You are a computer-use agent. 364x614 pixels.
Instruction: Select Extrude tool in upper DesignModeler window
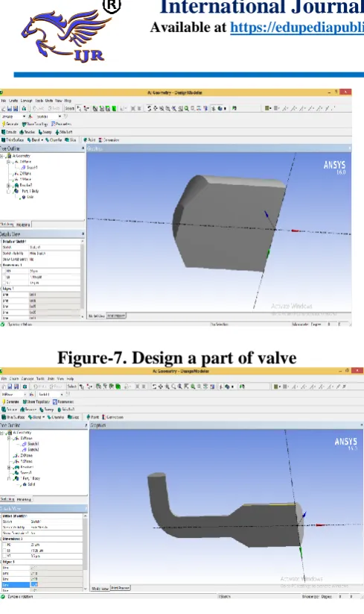(9, 132)
